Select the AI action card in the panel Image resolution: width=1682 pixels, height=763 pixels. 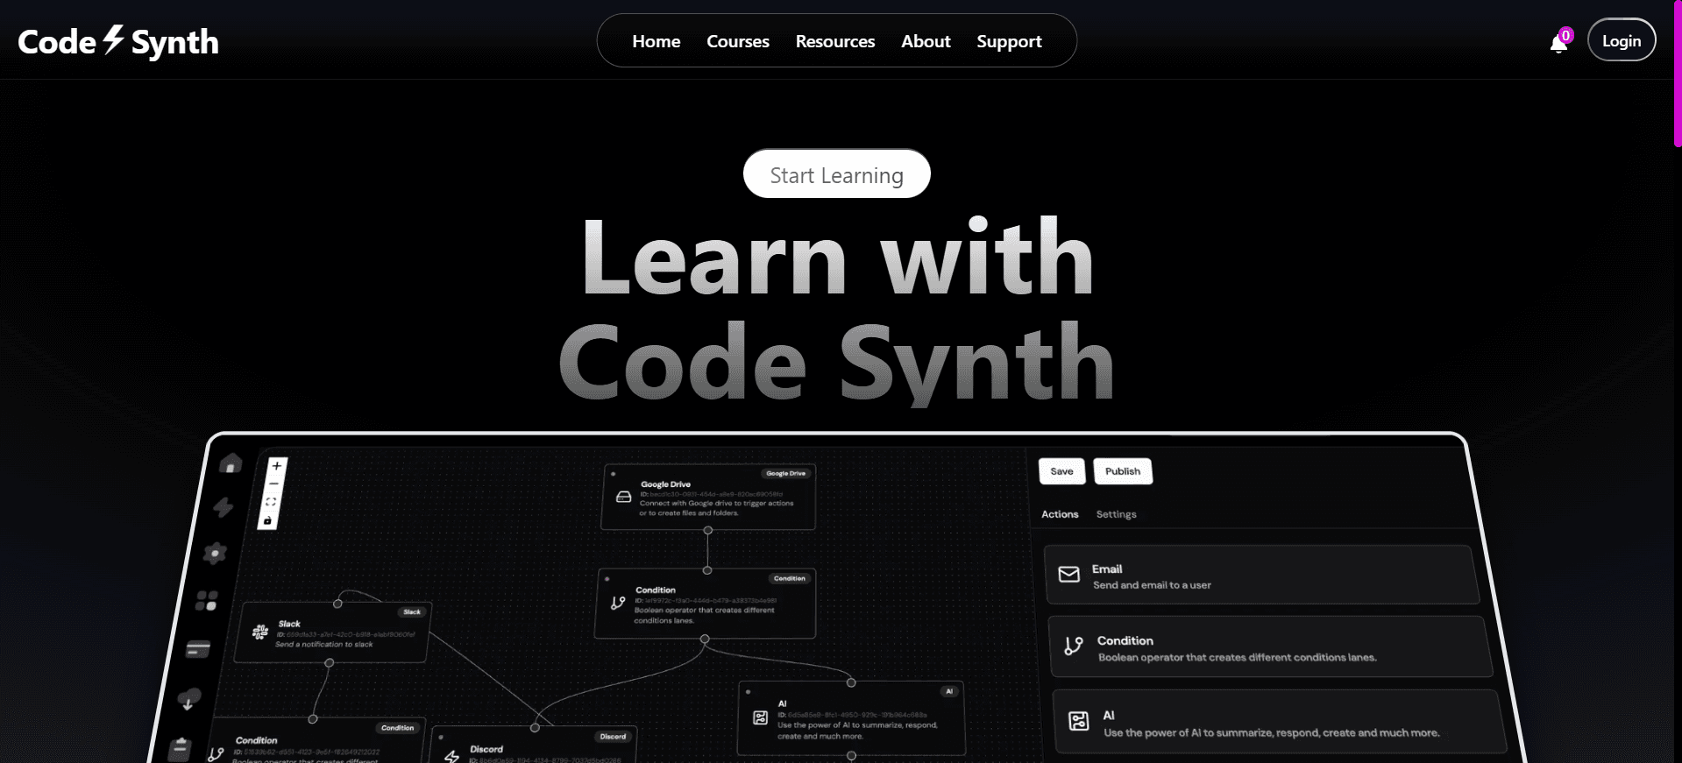coord(1280,722)
